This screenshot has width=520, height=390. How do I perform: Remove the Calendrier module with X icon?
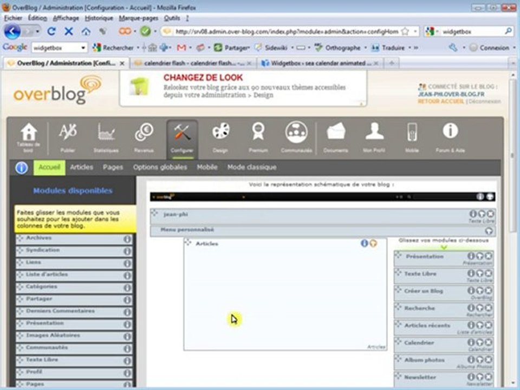489,342
